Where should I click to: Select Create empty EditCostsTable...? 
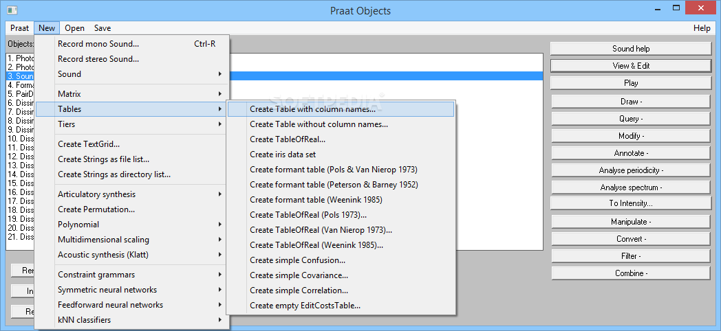pyautogui.click(x=341, y=306)
